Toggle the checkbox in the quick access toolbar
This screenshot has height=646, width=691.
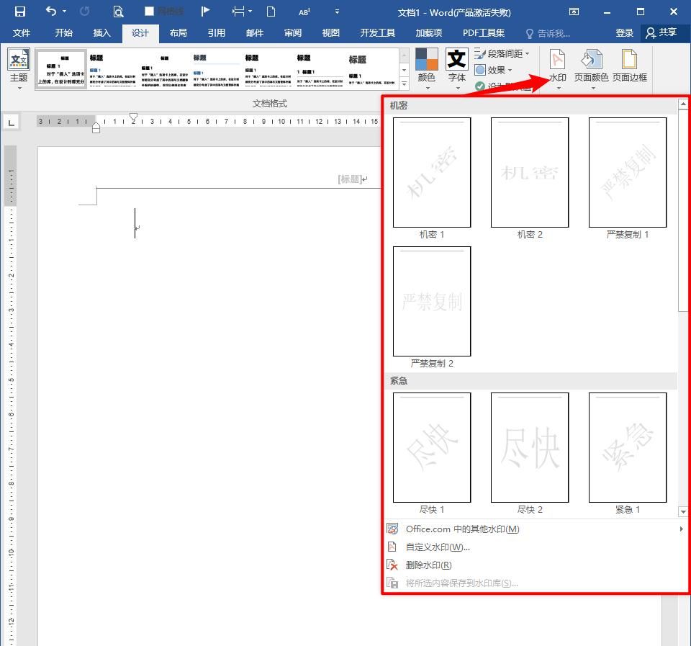point(150,12)
